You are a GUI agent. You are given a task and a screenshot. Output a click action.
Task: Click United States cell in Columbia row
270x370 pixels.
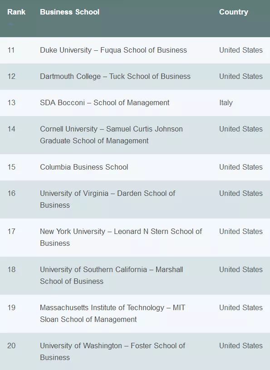pos(241,167)
